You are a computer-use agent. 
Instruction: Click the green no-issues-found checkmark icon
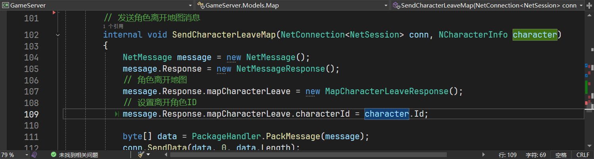coord(54,155)
